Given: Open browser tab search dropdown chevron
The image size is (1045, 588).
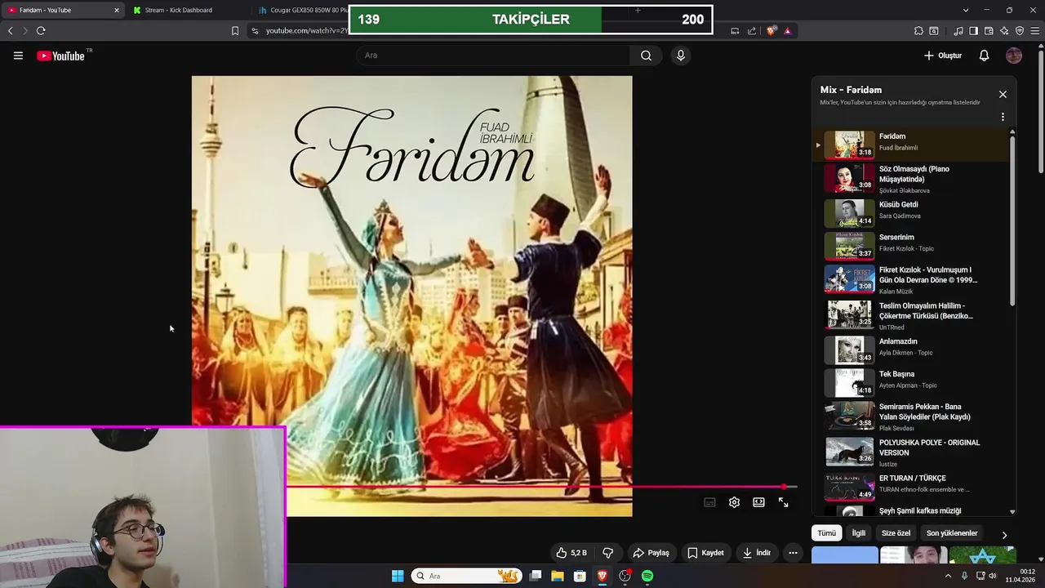Looking at the screenshot, I should (966, 10).
